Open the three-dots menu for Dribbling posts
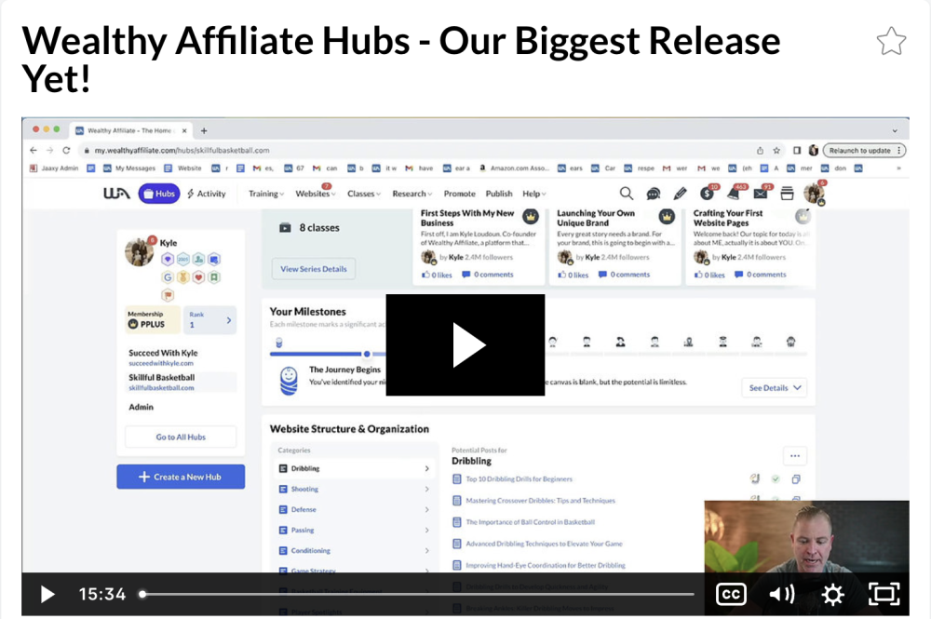 point(795,456)
